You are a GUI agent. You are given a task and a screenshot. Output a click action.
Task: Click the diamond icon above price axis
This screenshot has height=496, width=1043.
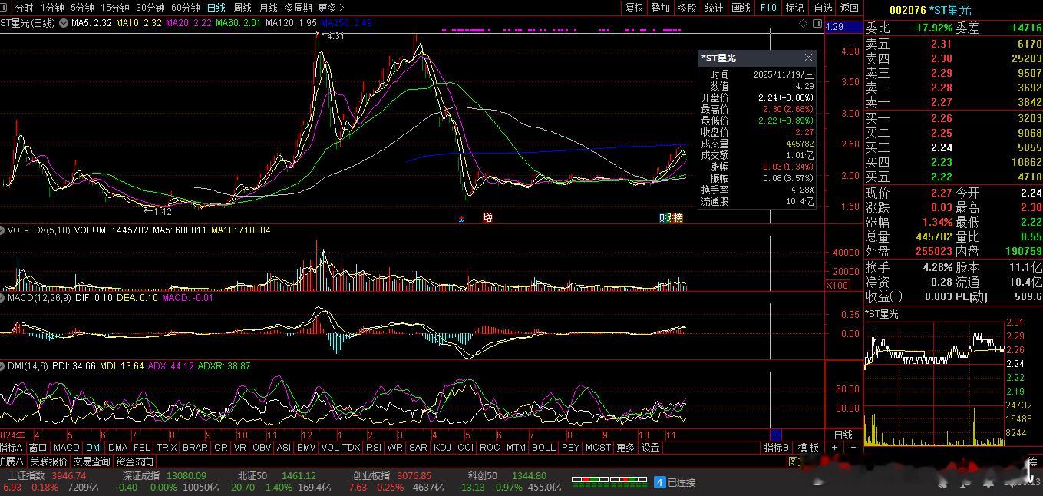(x=804, y=24)
